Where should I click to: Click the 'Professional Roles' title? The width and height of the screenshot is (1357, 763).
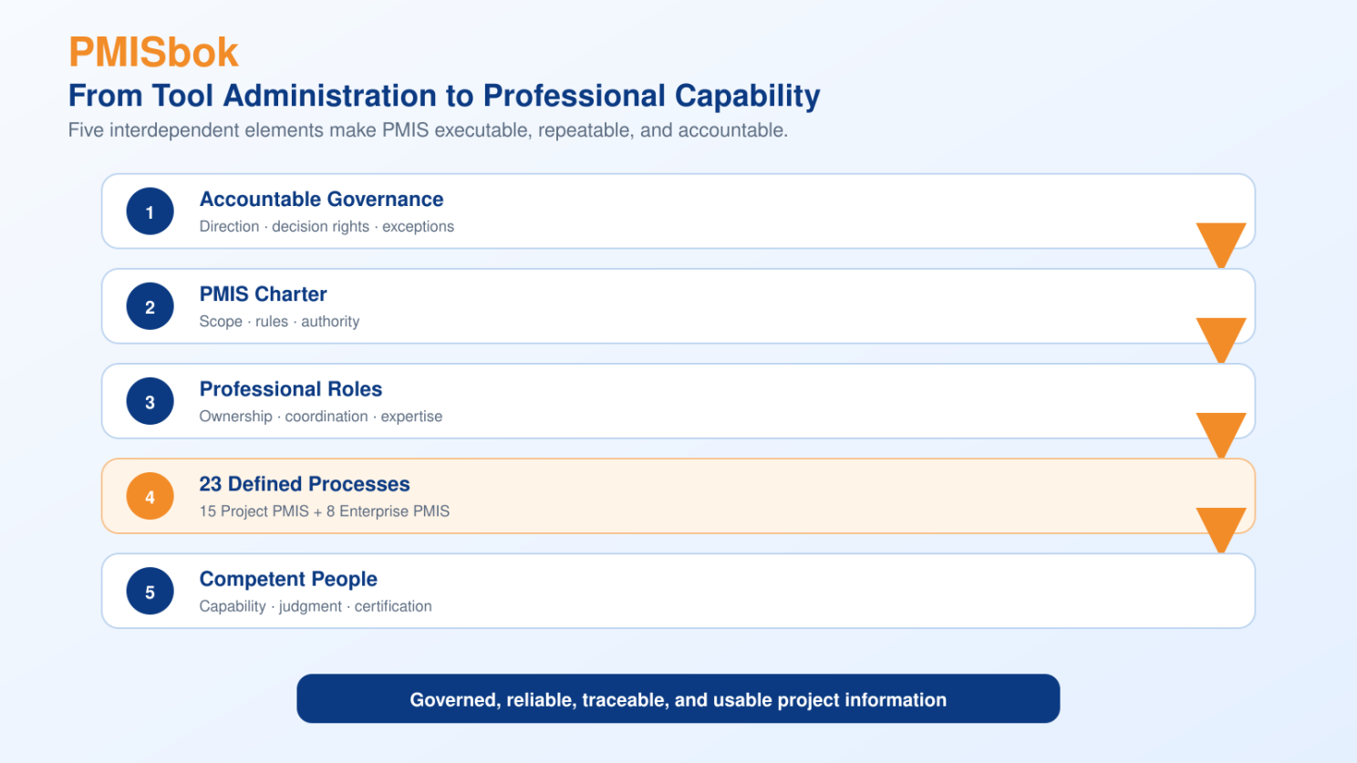(x=291, y=388)
